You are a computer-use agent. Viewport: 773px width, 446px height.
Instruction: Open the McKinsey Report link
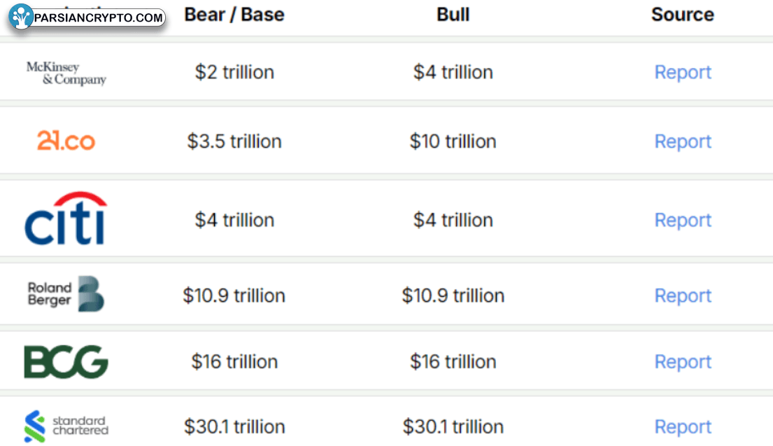[x=683, y=73]
